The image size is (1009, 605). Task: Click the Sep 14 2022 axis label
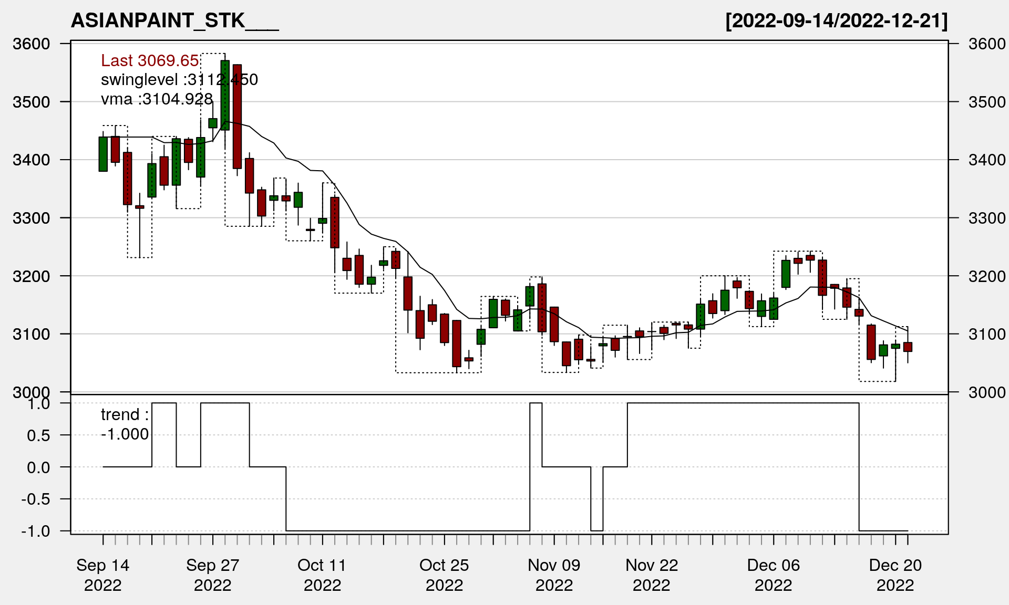[x=103, y=575]
